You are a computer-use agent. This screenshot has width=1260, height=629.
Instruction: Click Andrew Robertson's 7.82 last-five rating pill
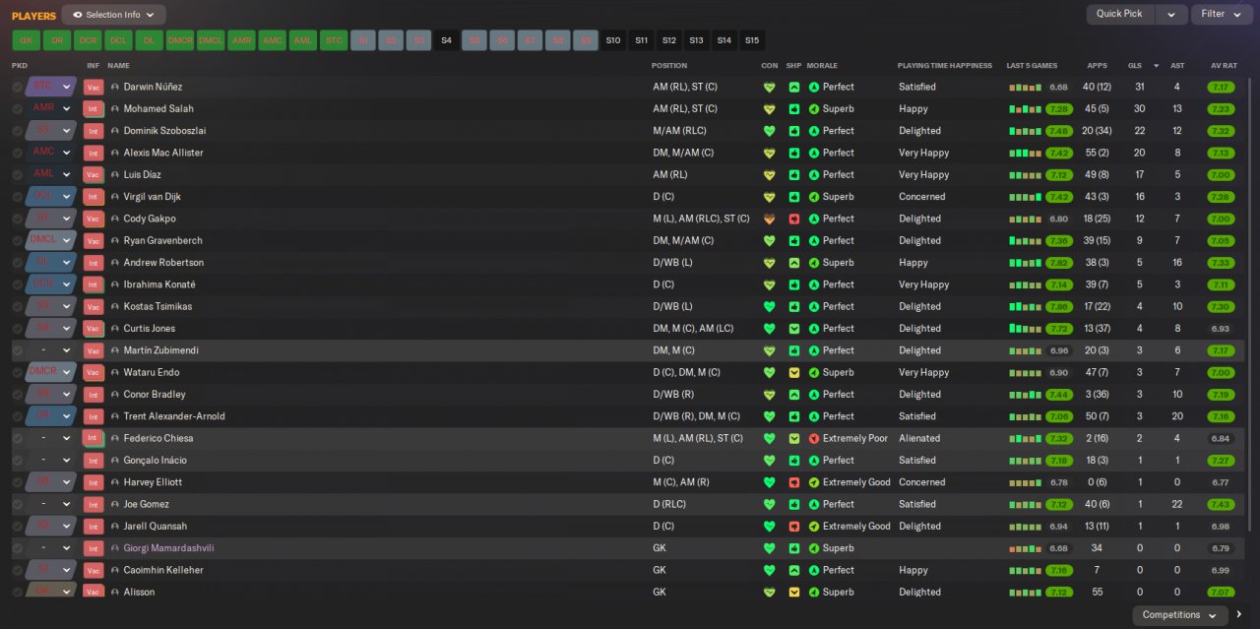coord(1059,263)
